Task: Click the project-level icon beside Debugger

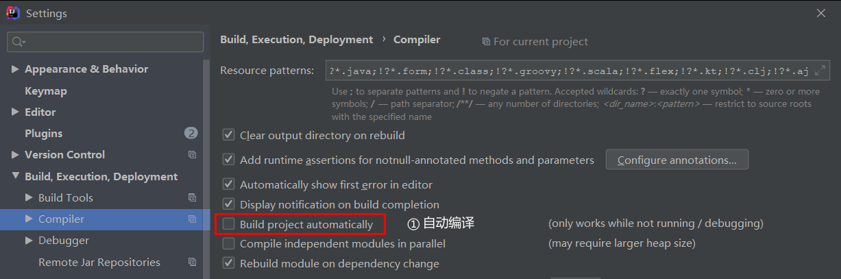Action: pos(192,241)
